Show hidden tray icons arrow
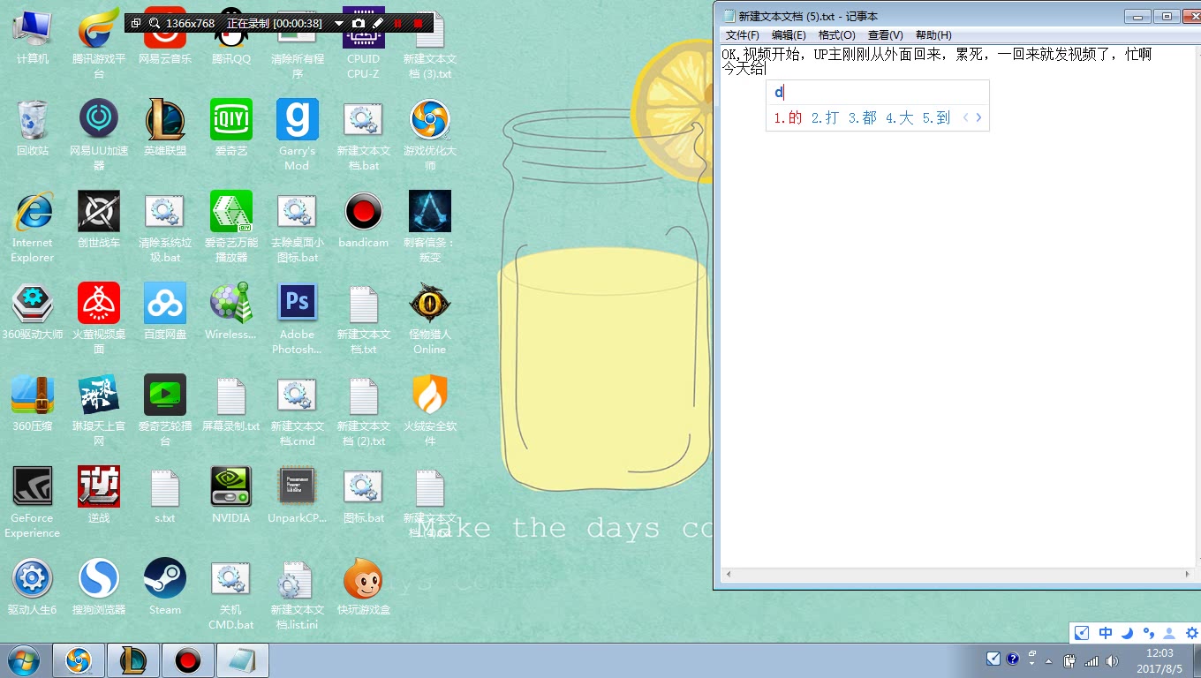The image size is (1201, 678). (x=1049, y=660)
